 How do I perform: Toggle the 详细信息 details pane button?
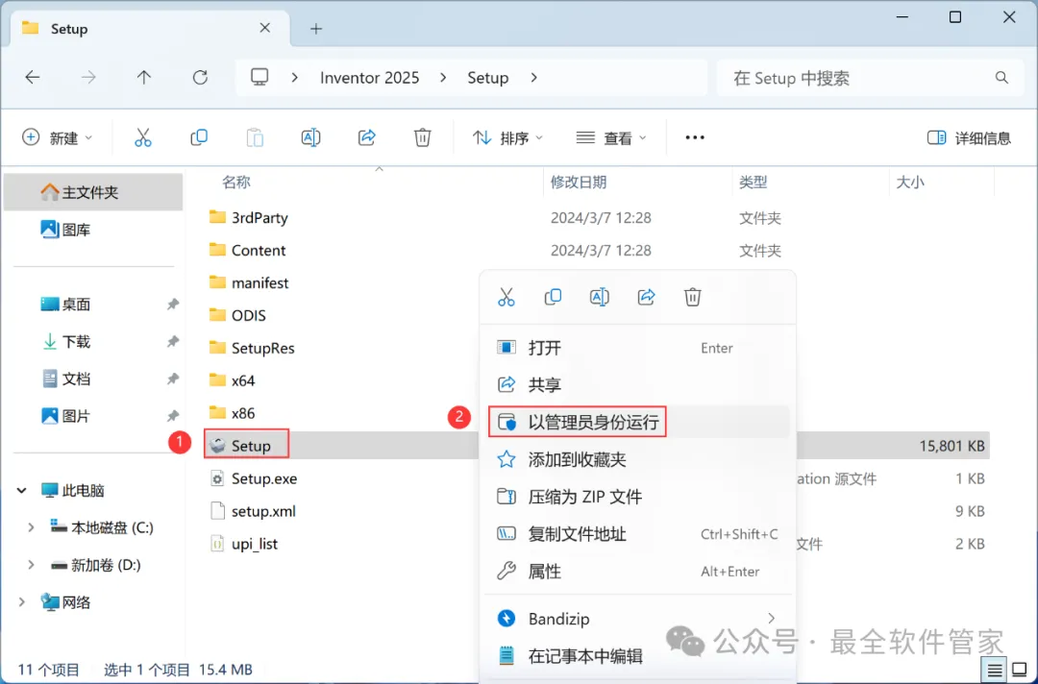tap(969, 137)
